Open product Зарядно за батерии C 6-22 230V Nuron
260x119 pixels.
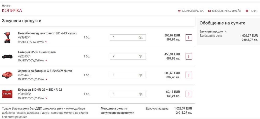click(45, 71)
